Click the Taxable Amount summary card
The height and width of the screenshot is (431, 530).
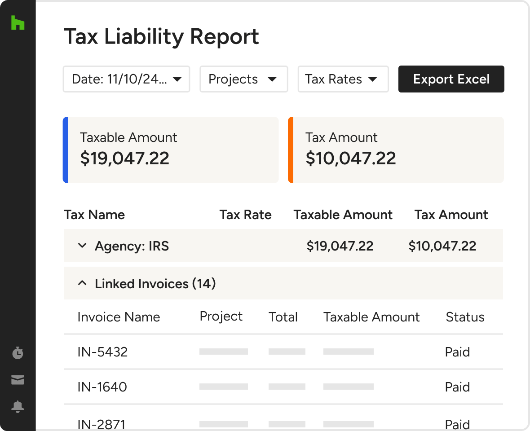[x=171, y=150]
